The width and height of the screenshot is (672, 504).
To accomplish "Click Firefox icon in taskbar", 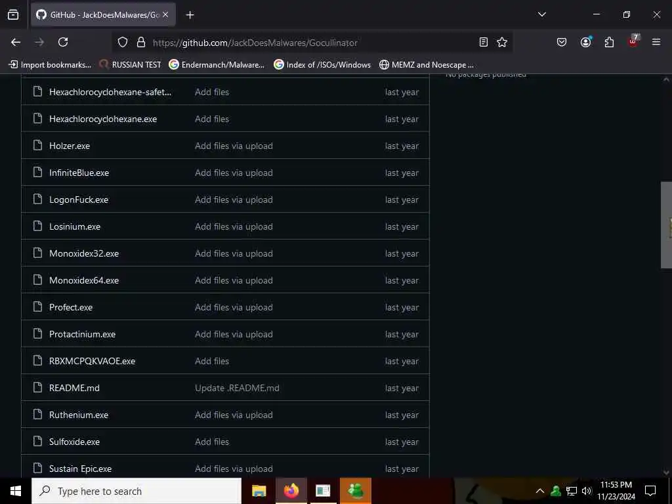I will pyautogui.click(x=291, y=491).
